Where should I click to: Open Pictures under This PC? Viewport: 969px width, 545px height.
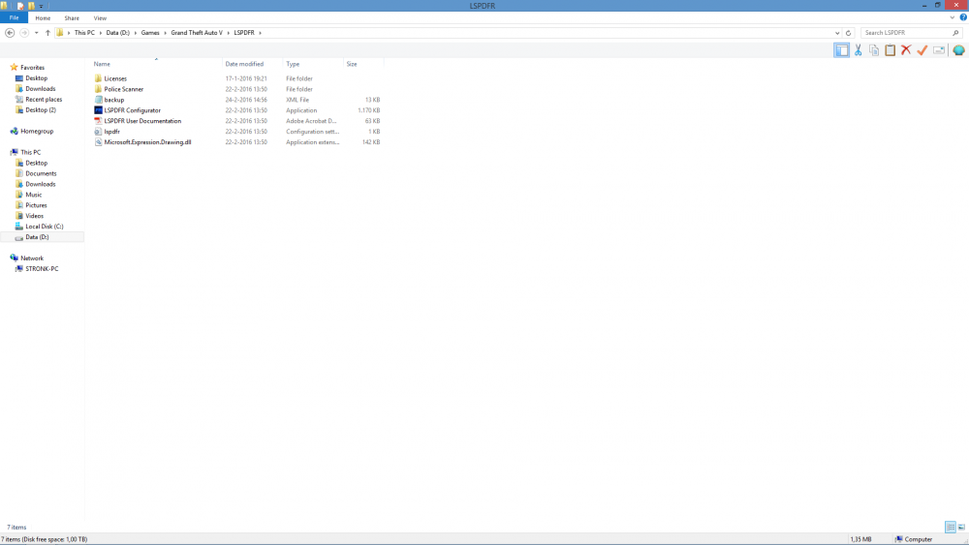click(36, 205)
